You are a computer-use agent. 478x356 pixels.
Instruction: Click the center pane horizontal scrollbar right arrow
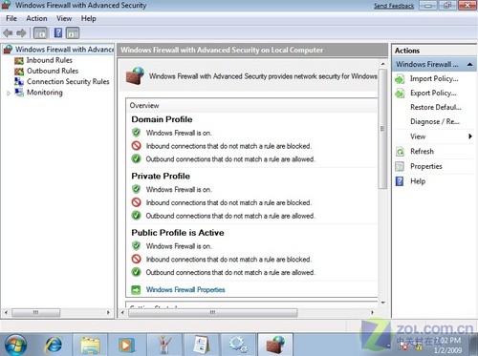point(372,312)
